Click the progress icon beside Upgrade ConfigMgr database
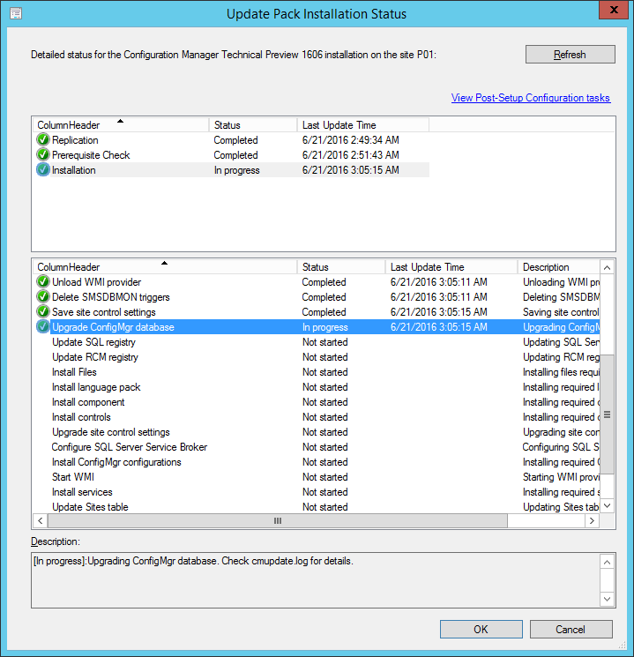Viewport: 634px width, 657px height. click(42, 327)
